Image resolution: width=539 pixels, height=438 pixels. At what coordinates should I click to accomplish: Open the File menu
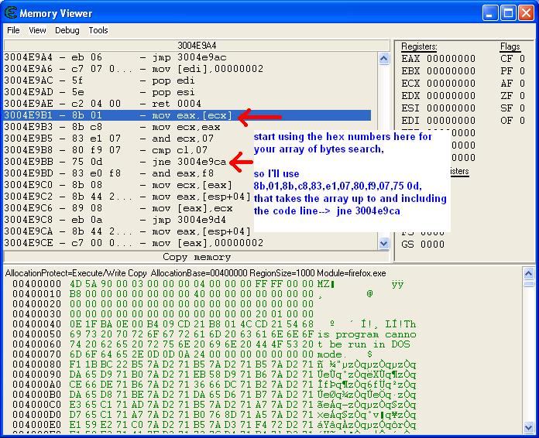pos(13,30)
